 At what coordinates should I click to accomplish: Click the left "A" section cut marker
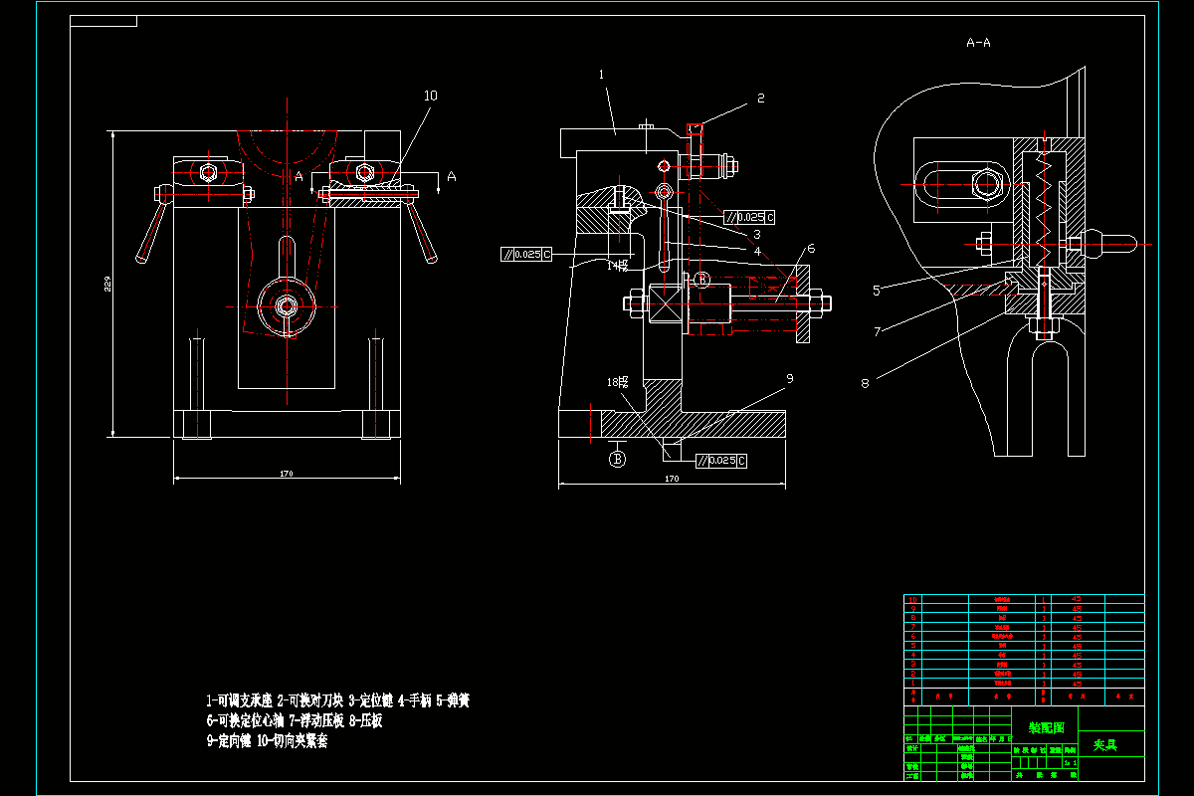point(298,176)
